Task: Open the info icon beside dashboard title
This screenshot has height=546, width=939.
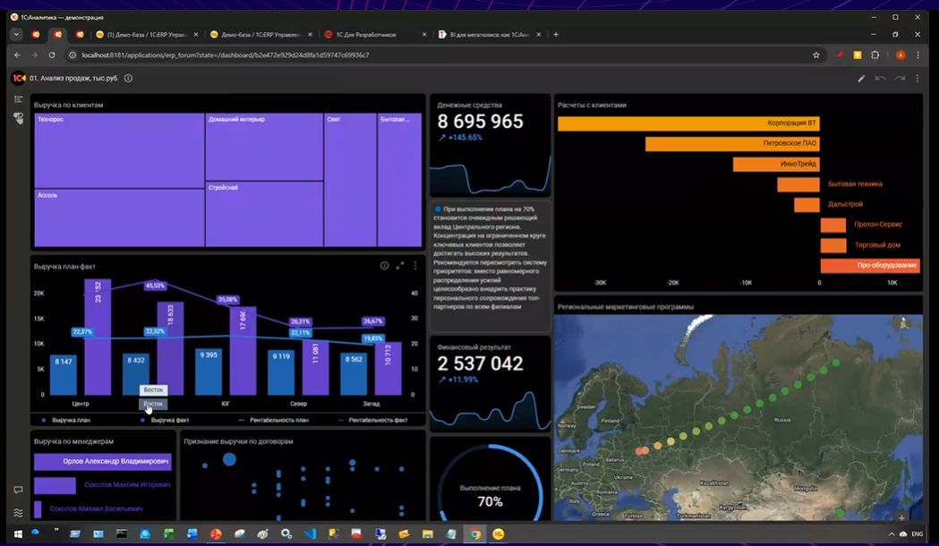Action: tap(128, 79)
